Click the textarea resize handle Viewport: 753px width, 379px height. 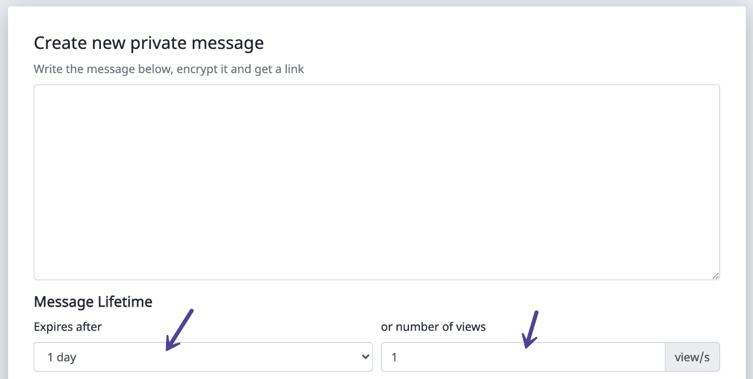pos(715,276)
